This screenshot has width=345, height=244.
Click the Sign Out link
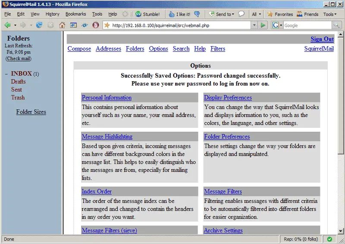[322, 39]
